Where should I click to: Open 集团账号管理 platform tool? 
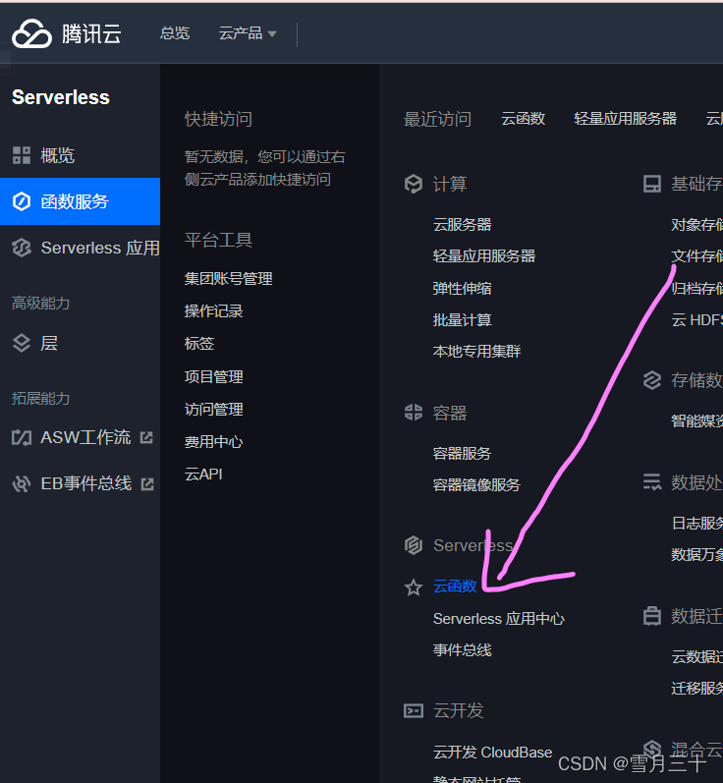tap(228, 279)
